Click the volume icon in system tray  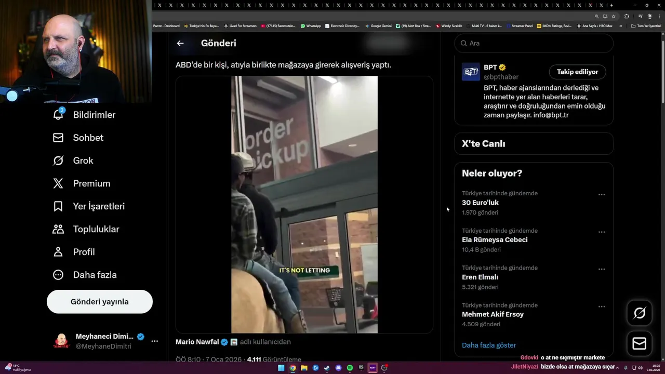point(640,368)
